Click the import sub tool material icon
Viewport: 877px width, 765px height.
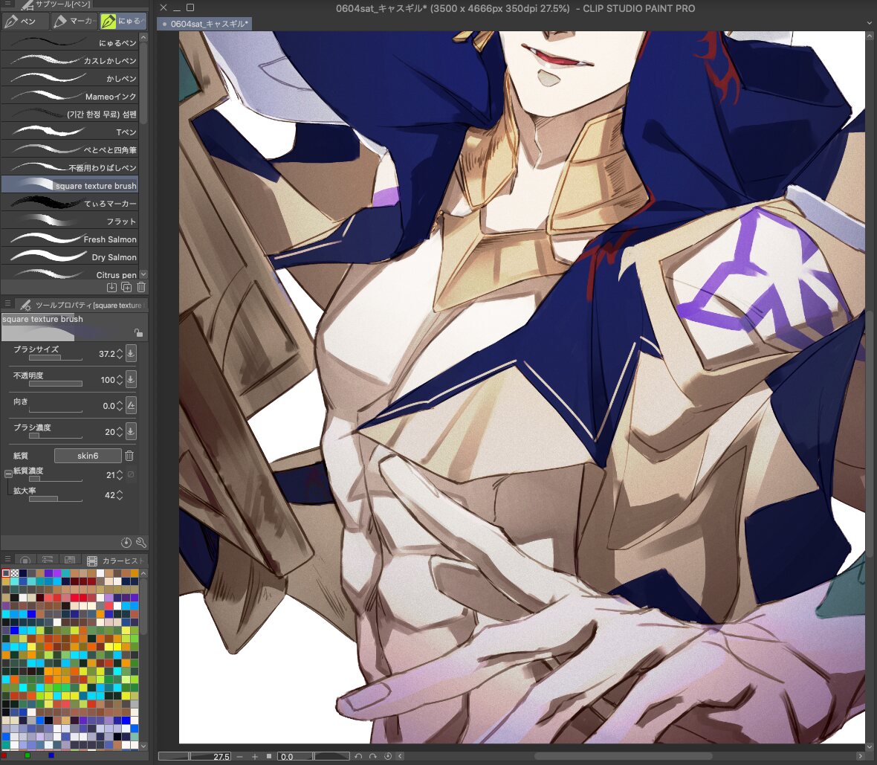[x=111, y=287]
